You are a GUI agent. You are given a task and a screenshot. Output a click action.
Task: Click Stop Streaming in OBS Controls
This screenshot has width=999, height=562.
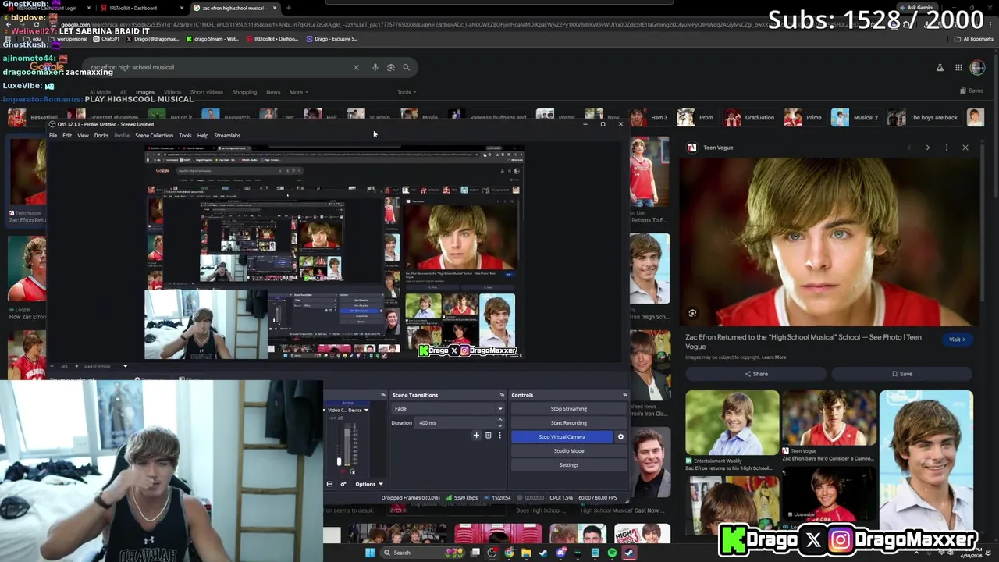tap(569, 409)
